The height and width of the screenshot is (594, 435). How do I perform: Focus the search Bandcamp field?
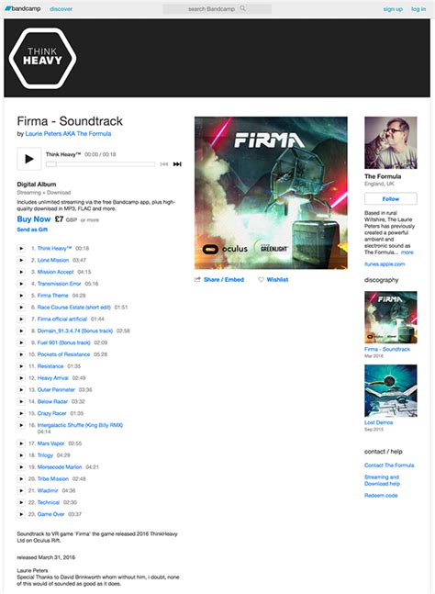[217, 8]
